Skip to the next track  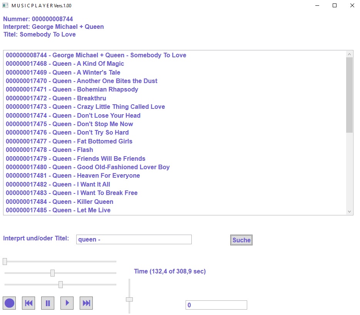pos(86,303)
